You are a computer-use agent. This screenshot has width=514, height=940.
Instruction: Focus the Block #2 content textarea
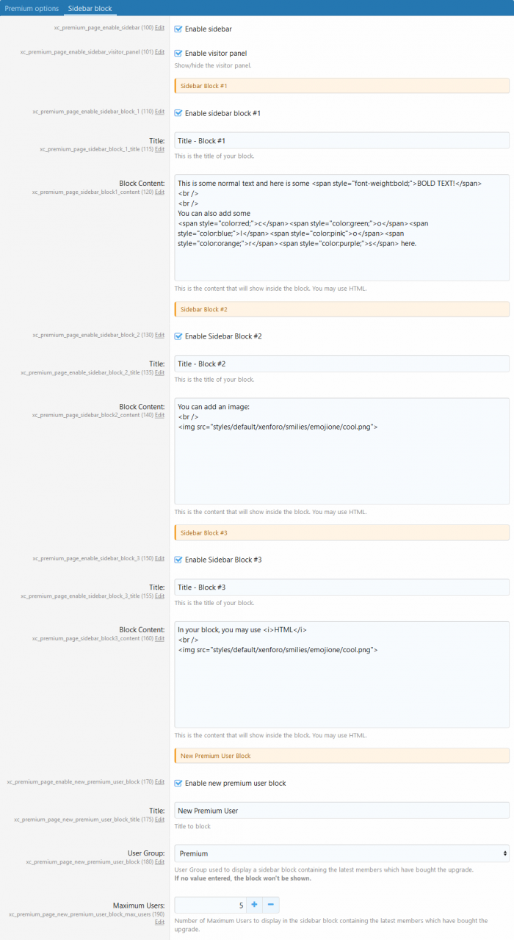[341, 451]
